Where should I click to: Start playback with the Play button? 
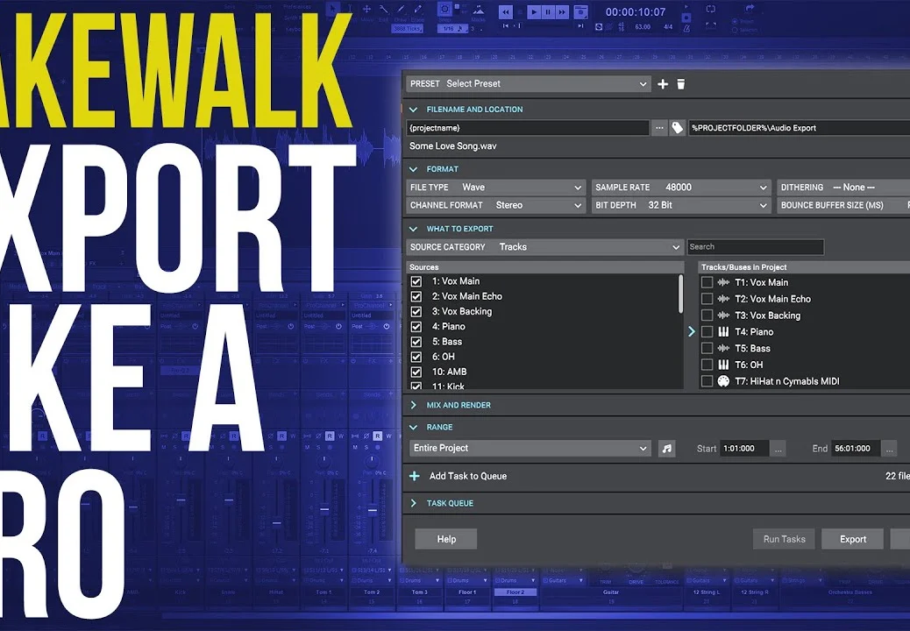[x=534, y=11]
